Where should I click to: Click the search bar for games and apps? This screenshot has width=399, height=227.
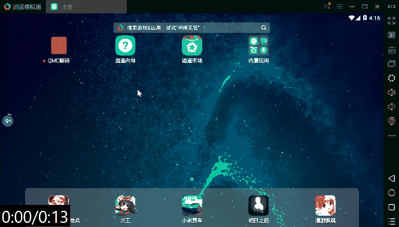click(x=191, y=27)
